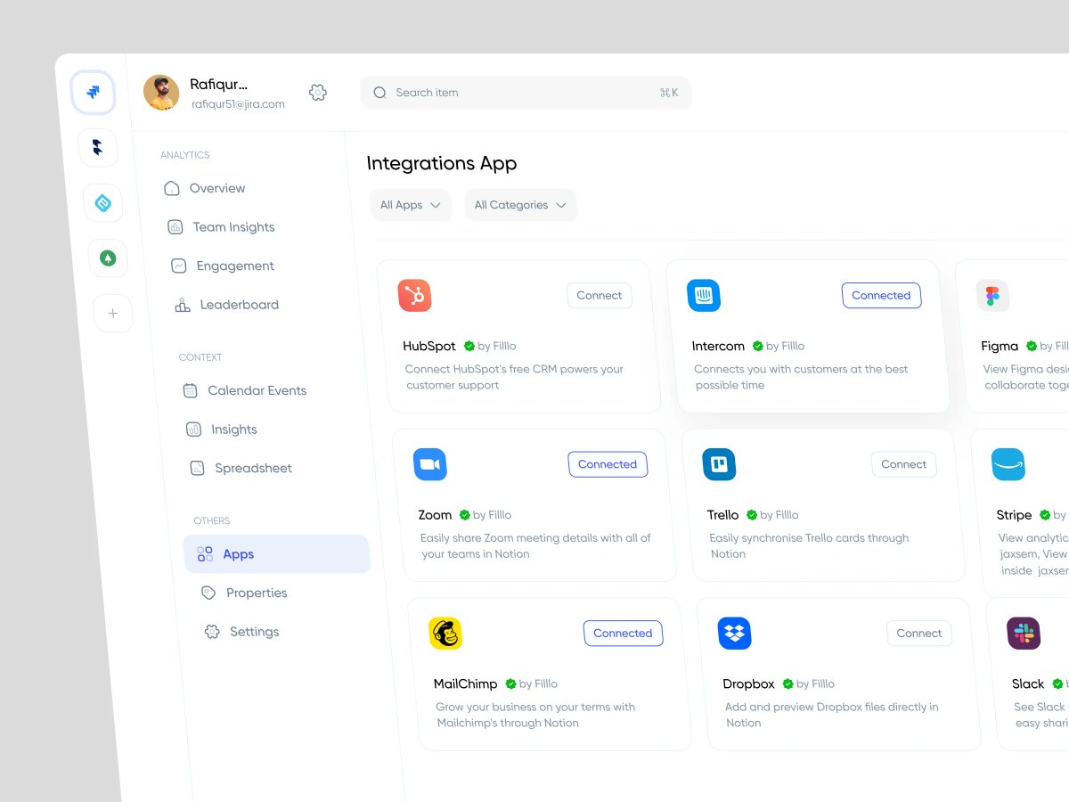Select the green tree workspace icon
Viewport: 1069px width, 802px height.
coord(108,258)
